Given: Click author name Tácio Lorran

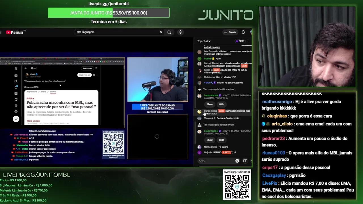Looking at the screenshot, I should [33, 121].
